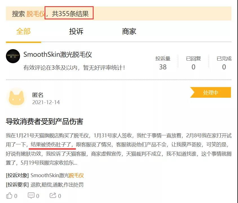This screenshot has height=203, width=238.
Task: Open the 商家 tab
Action: coord(129,31)
